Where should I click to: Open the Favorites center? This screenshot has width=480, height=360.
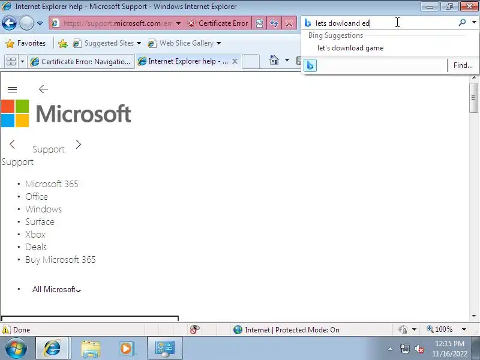[26, 43]
